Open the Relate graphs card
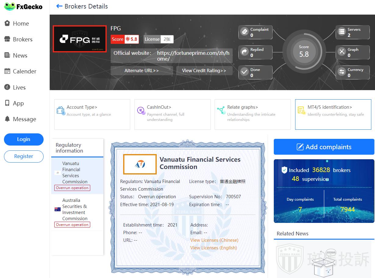The height and width of the screenshot is (278, 375). (x=252, y=114)
